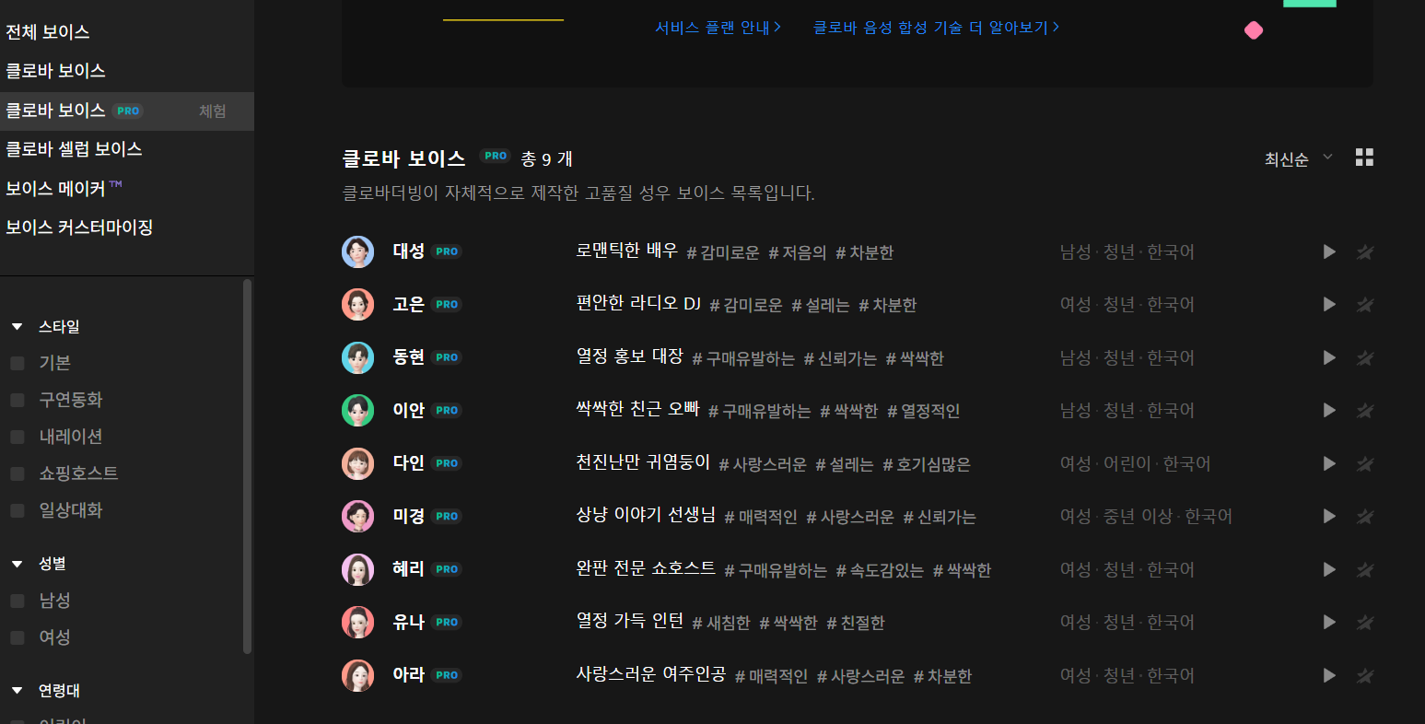The height and width of the screenshot is (724, 1425).
Task: Play the 미경 voice sample
Action: click(x=1329, y=516)
